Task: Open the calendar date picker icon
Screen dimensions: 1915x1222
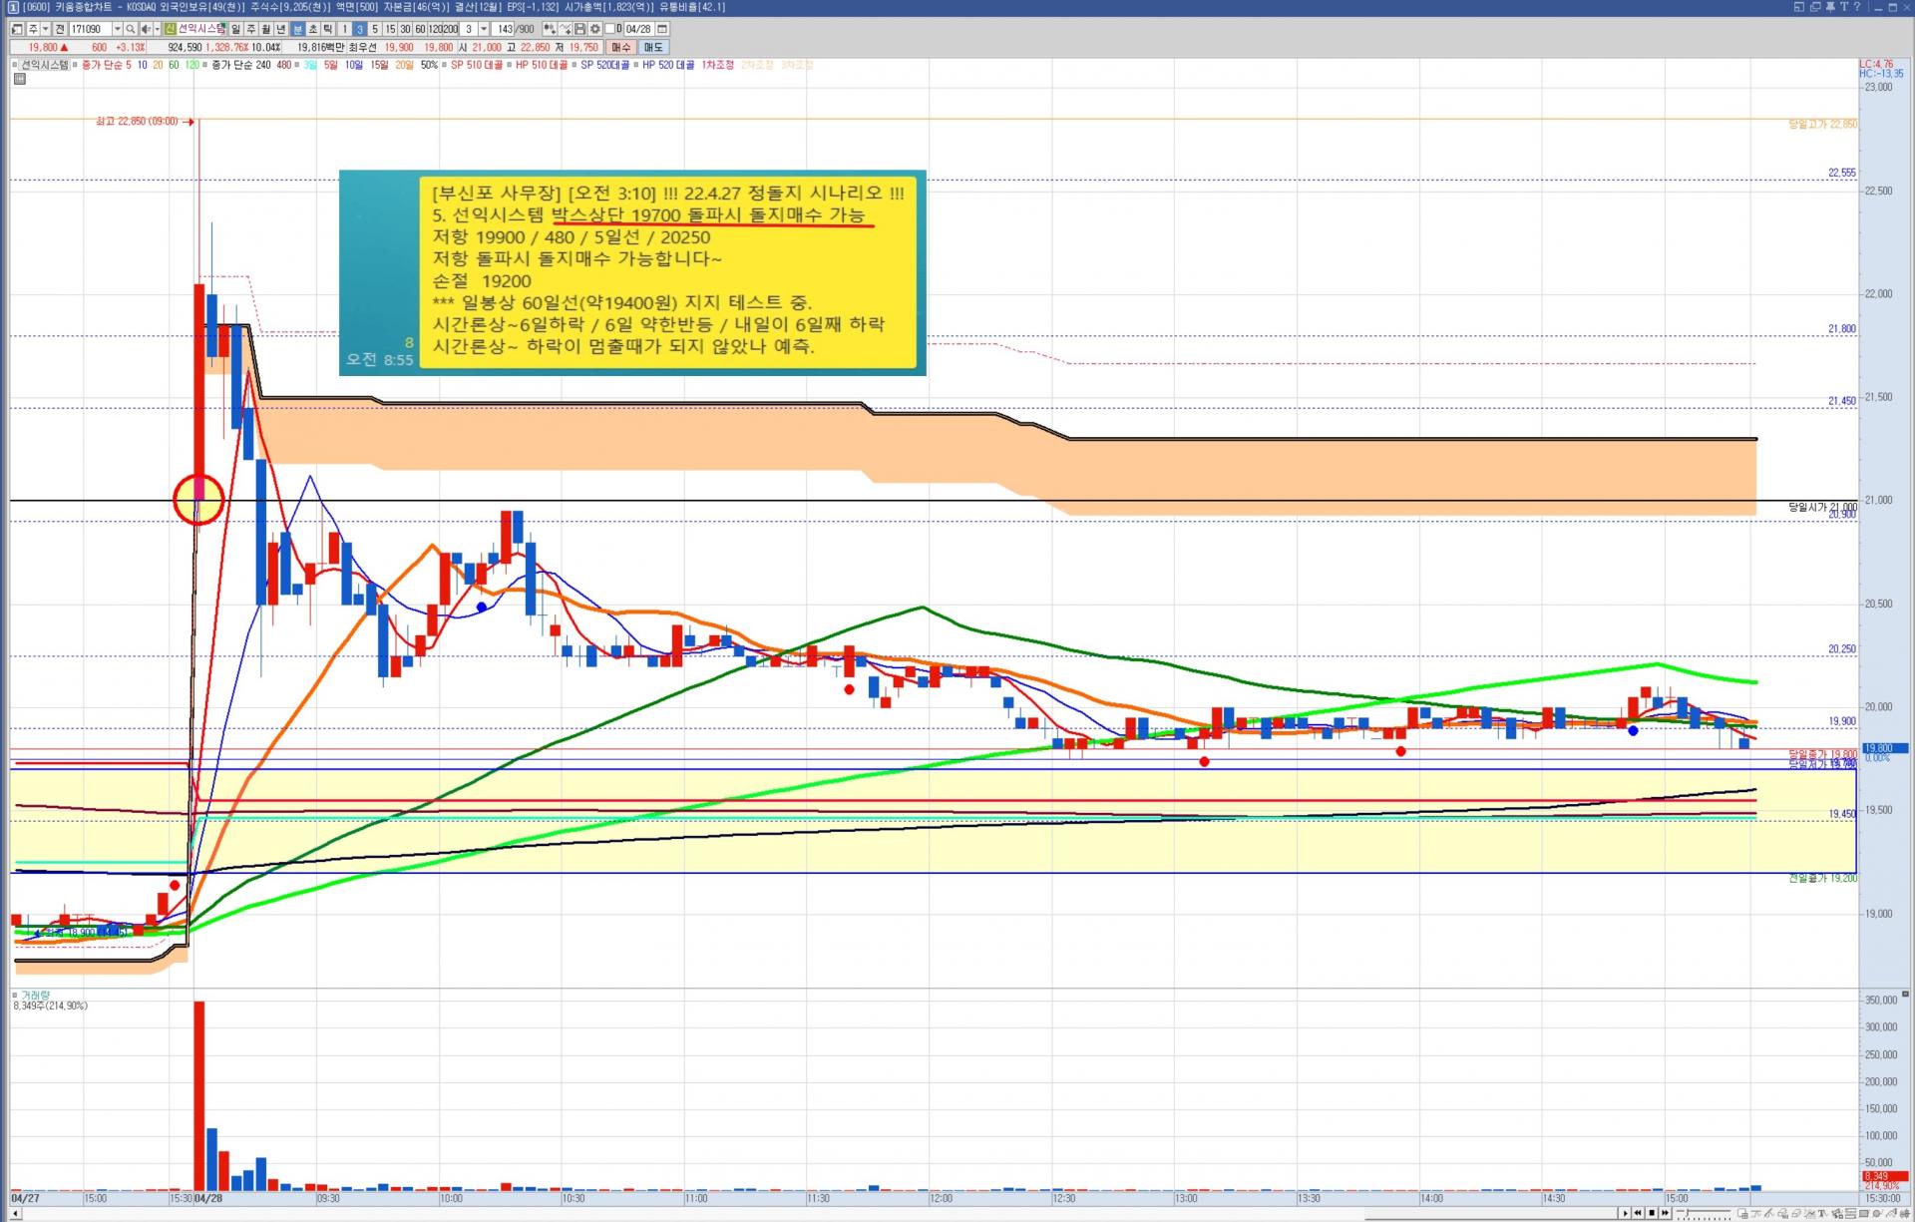Action: coord(662,29)
